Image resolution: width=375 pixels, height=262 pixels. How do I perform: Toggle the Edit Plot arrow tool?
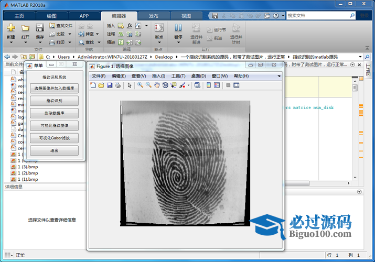tap(129, 85)
